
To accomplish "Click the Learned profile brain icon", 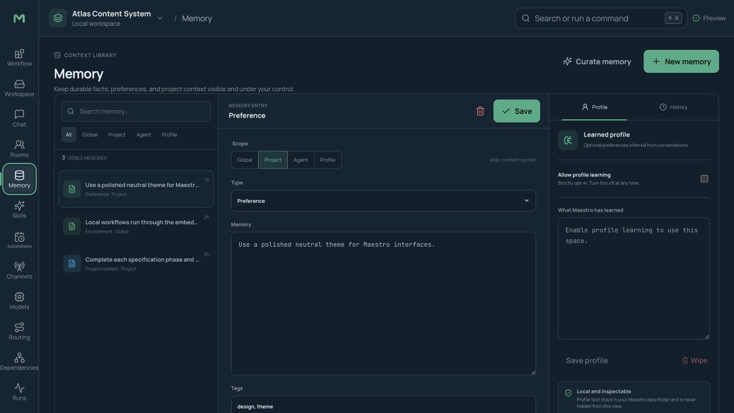I will coord(568,140).
